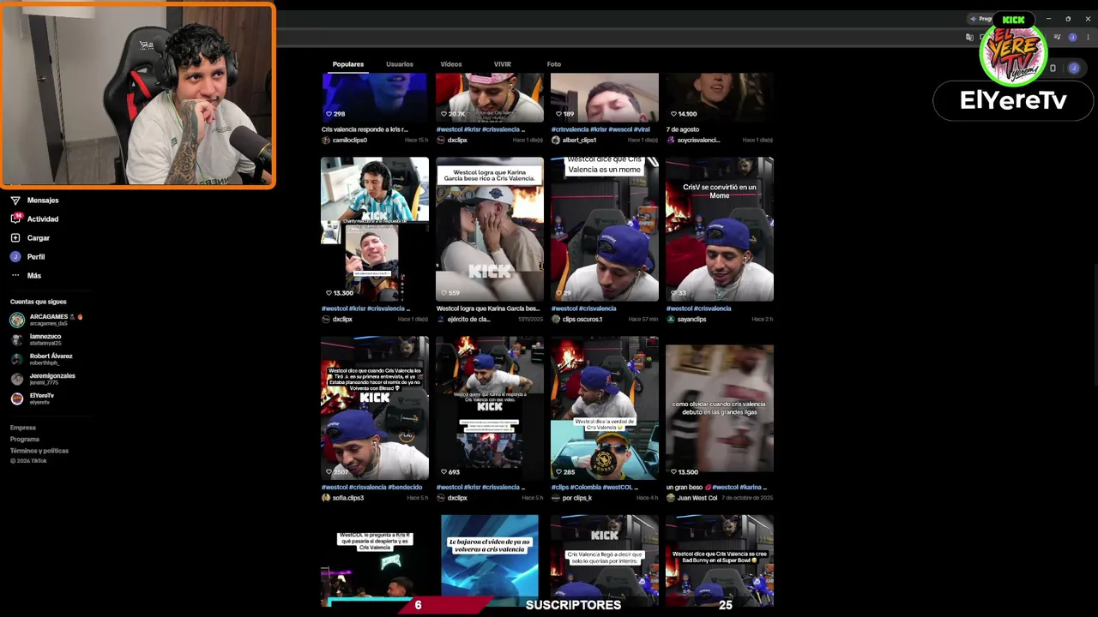The width and height of the screenshot is (1098, 617).
Task: Click the caption "Westcol logra que Karina García bes..."
Action: point(488,308)
